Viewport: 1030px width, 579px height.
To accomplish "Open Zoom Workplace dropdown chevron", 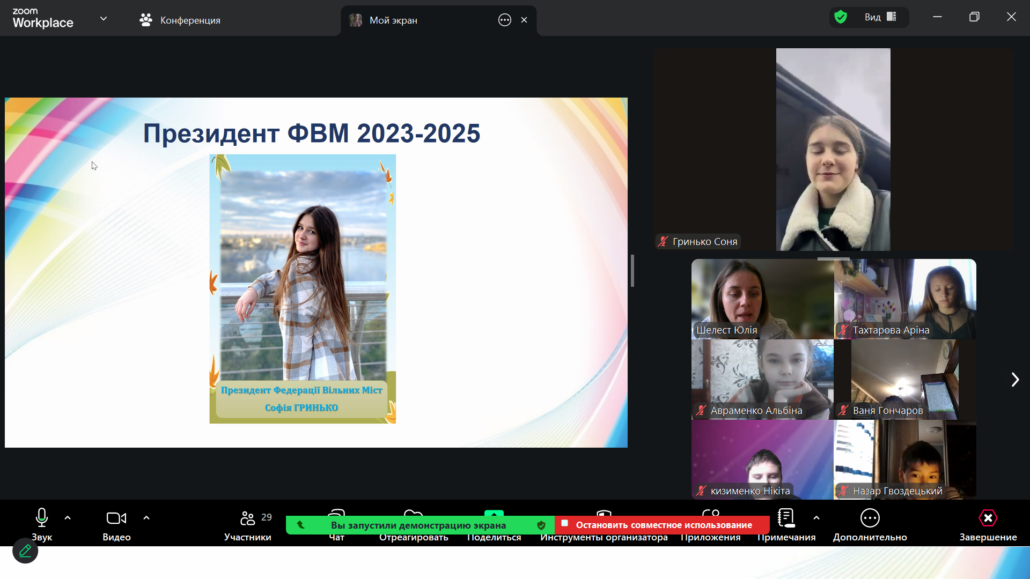I will [x=104, y=19].
